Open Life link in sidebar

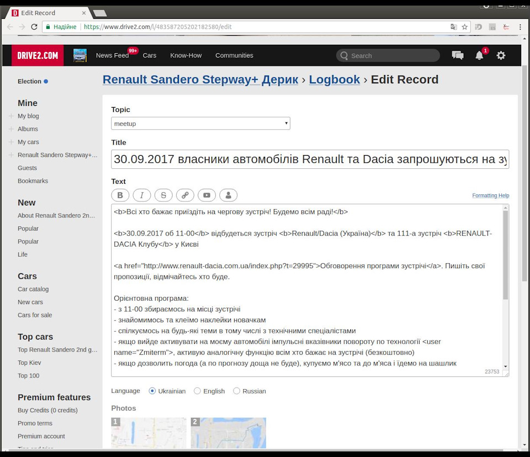[x=22, y=254]
